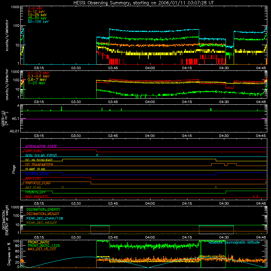Select the 6-12 keV legend label
Viewport: 271px width, 271px height.
tap(36, 12)
